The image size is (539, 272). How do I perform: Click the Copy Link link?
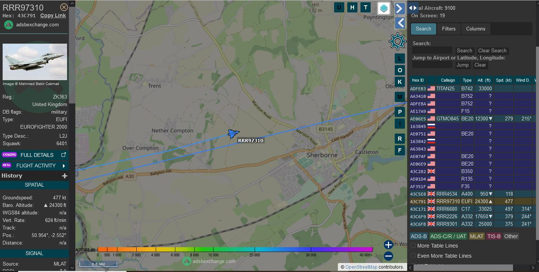click(x=53, y=15)
